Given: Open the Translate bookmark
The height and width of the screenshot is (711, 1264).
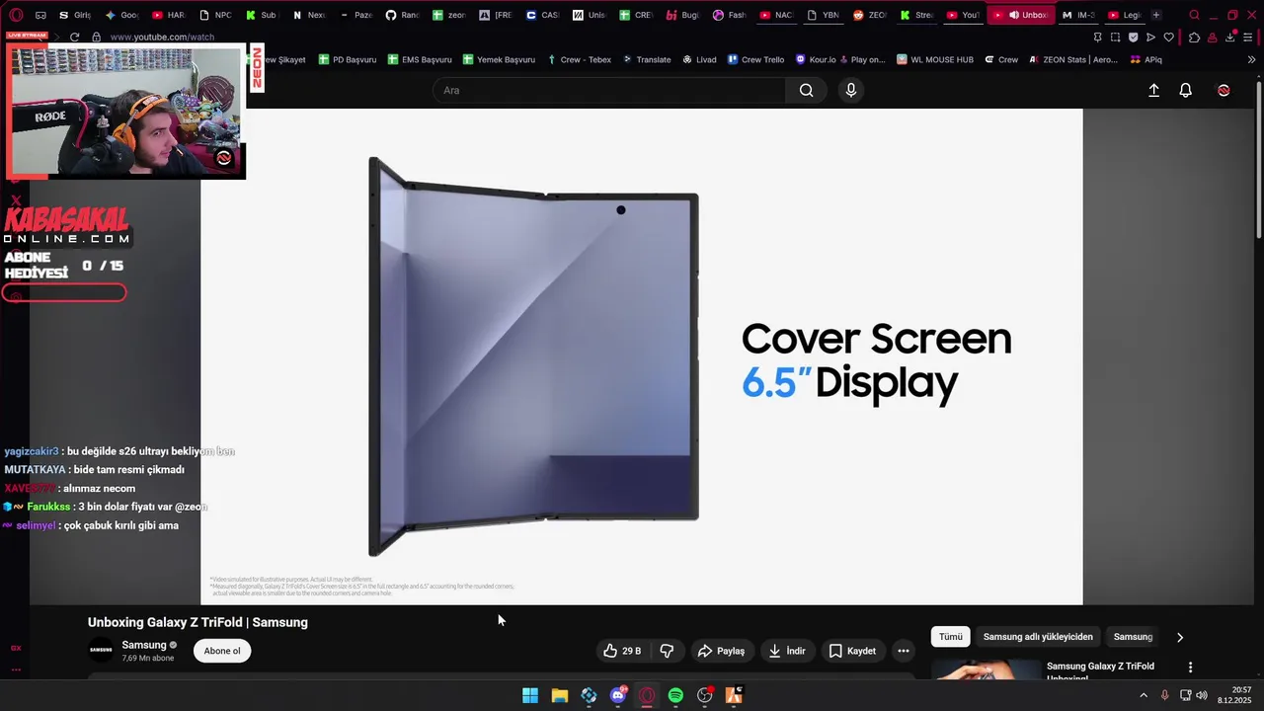Looking at the screenshot, I should point(647,59).
